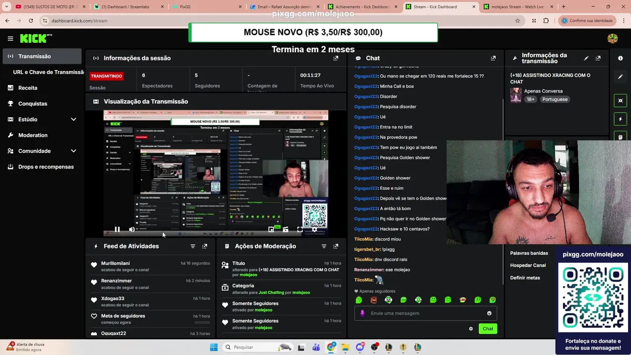Click the Apenas Conversa category thumbnail
The image size is (631, 355).
click(516, 95)
